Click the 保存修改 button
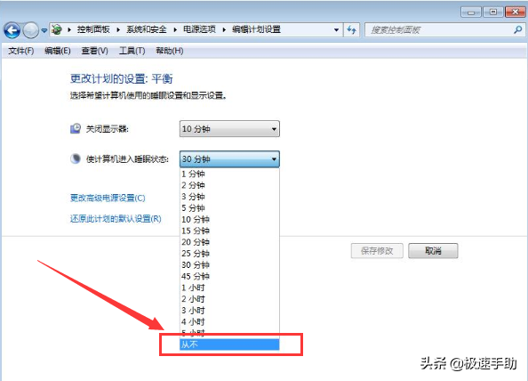Image resolution: width=528 pixels, height=381 pixels. [377, 251]
